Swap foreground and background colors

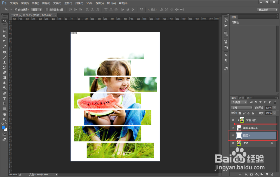click(6, 124)
